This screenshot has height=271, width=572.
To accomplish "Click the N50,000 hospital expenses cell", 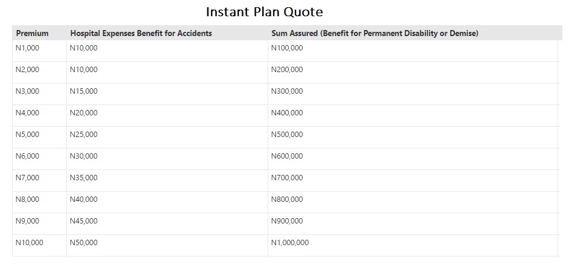I will (84, 243).
